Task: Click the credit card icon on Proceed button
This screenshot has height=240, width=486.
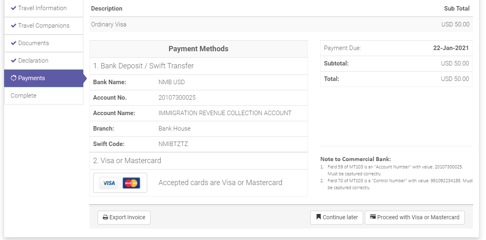Action: (x=373, y=217)
